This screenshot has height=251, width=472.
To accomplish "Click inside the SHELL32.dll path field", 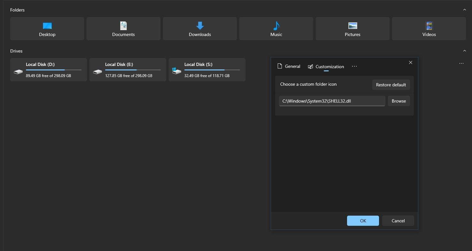I will pyautogui.click(x=332, y=101).
